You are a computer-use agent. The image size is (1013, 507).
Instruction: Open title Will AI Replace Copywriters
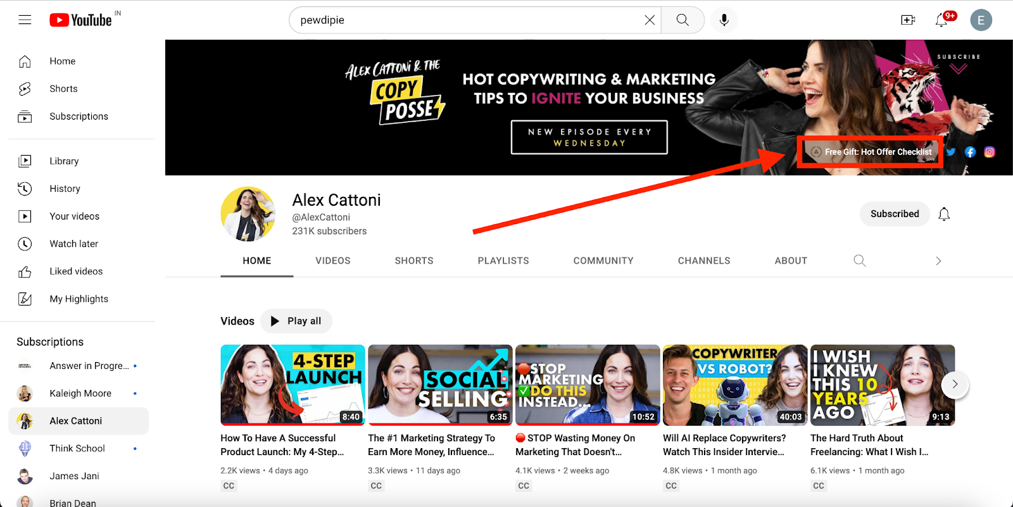[724, 445]
